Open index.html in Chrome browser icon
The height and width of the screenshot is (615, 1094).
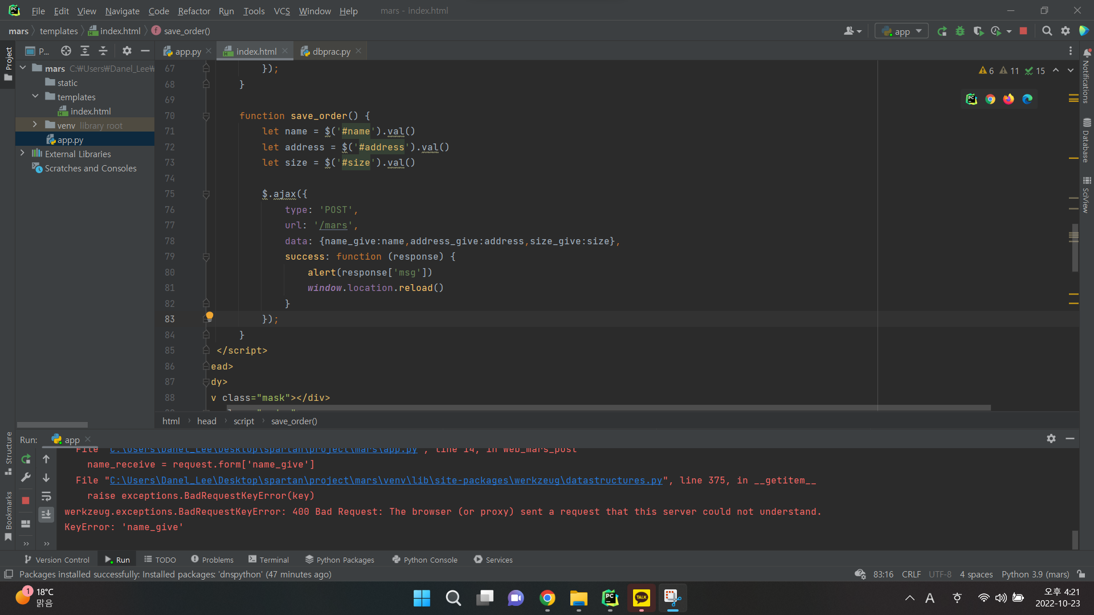click(x=990, y=99)
